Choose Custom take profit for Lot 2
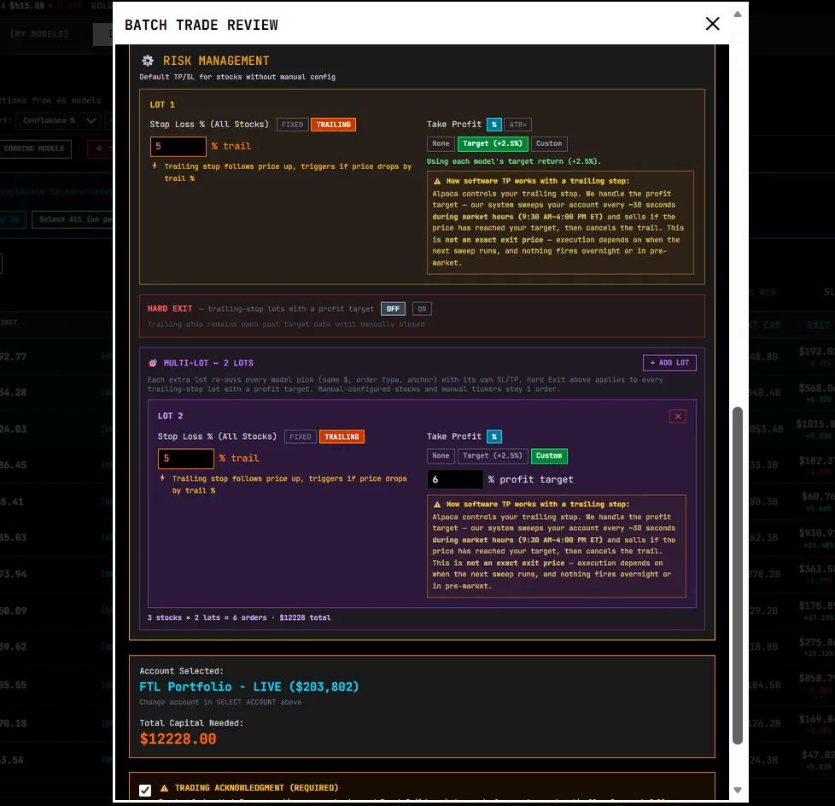835x806 pixels. [549, 456]
